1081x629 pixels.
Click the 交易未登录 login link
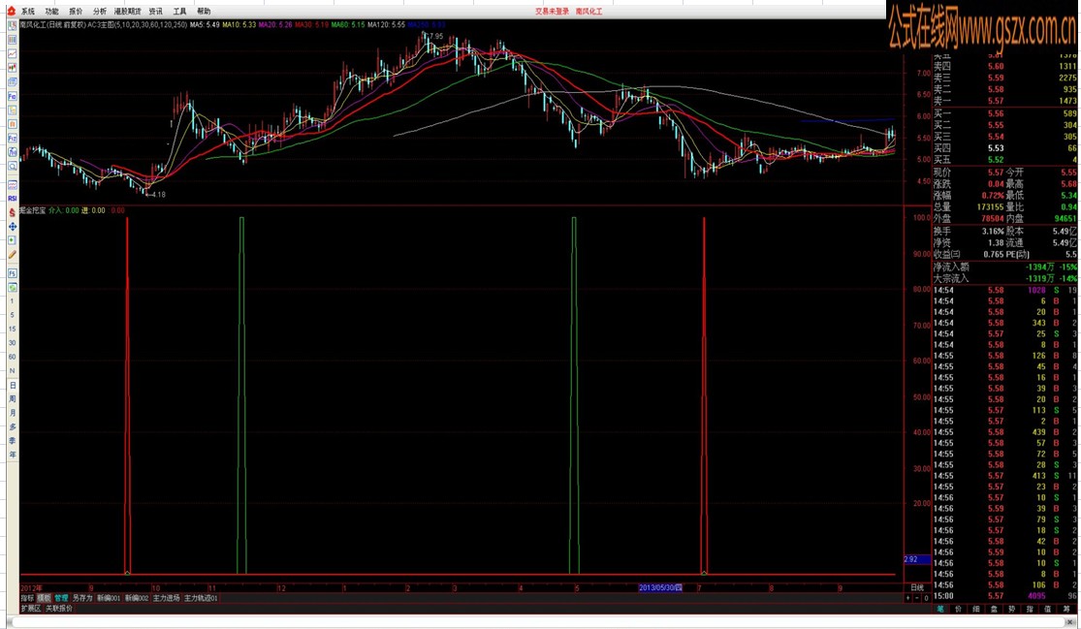pos(553,11)
